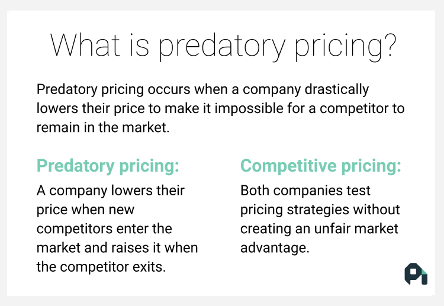This screenshot has height=306, width=444.
Task: Click 'A company lowers their' text line
Action: point(111,191)
